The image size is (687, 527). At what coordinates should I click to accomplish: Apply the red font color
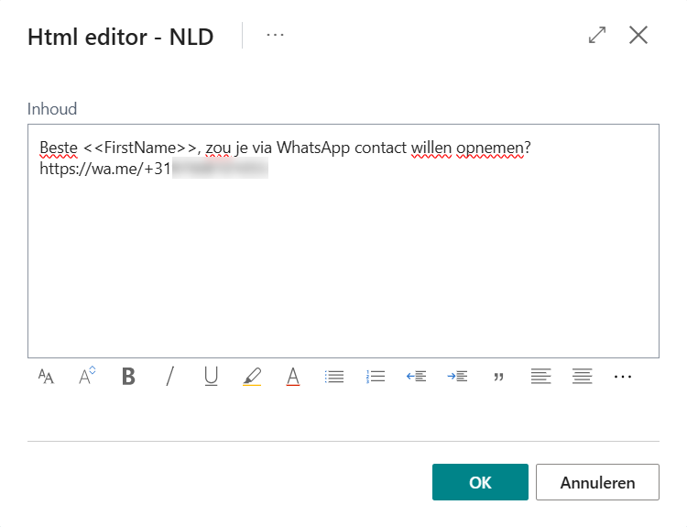[293, 377]
